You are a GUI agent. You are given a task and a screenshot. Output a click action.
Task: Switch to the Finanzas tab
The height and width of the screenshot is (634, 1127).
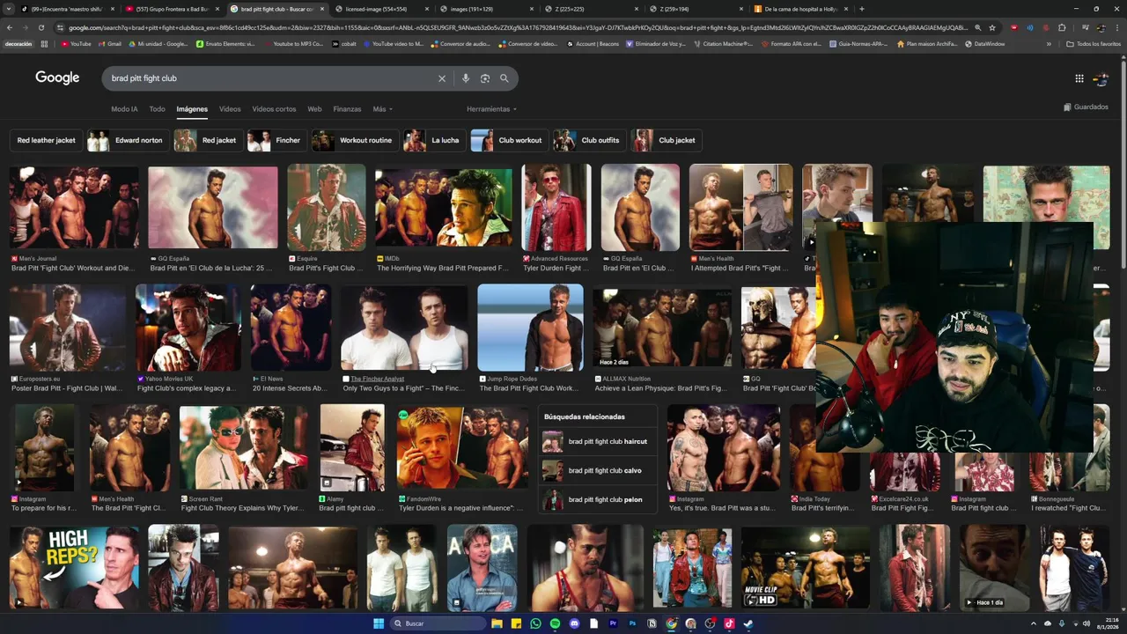347,109
